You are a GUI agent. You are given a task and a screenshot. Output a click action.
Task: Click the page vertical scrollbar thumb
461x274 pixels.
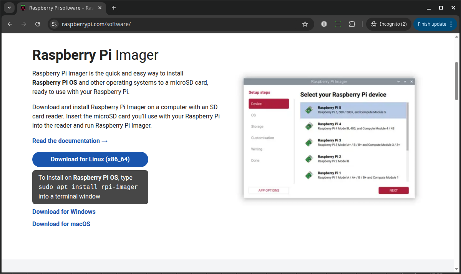[x=456, y=81]
